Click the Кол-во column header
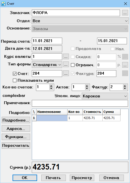 click(x=75, y=112)
